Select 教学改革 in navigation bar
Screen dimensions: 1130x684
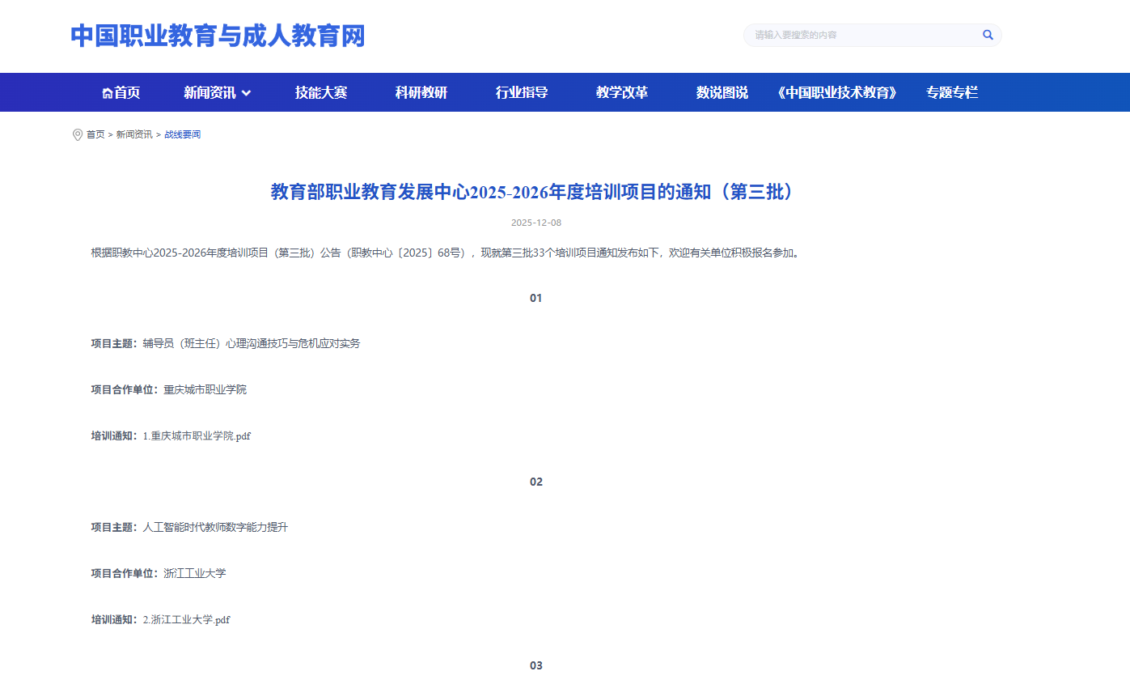click(622, 92)
